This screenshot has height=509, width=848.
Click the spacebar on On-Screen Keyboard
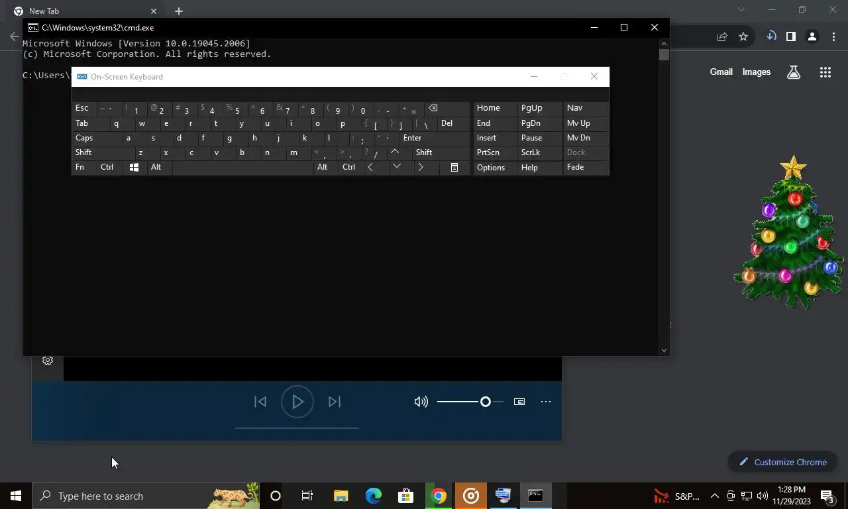pos(242,168)
